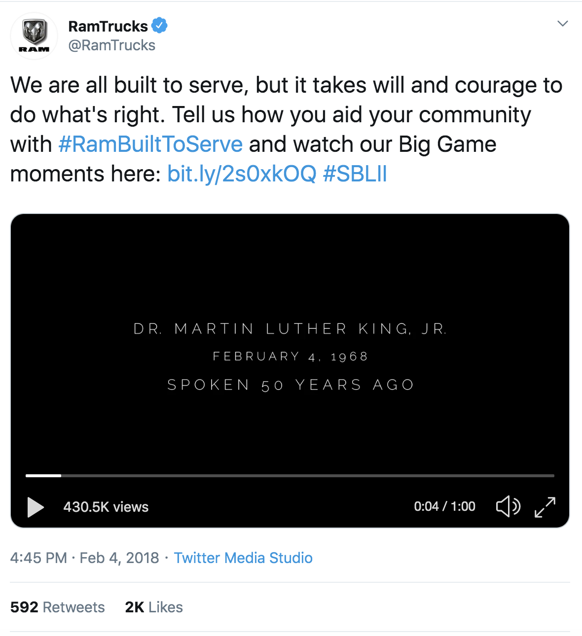Click the @RamTrucks handle
Image resolution: width=582 pixels, height=636 pixels.
112,45
